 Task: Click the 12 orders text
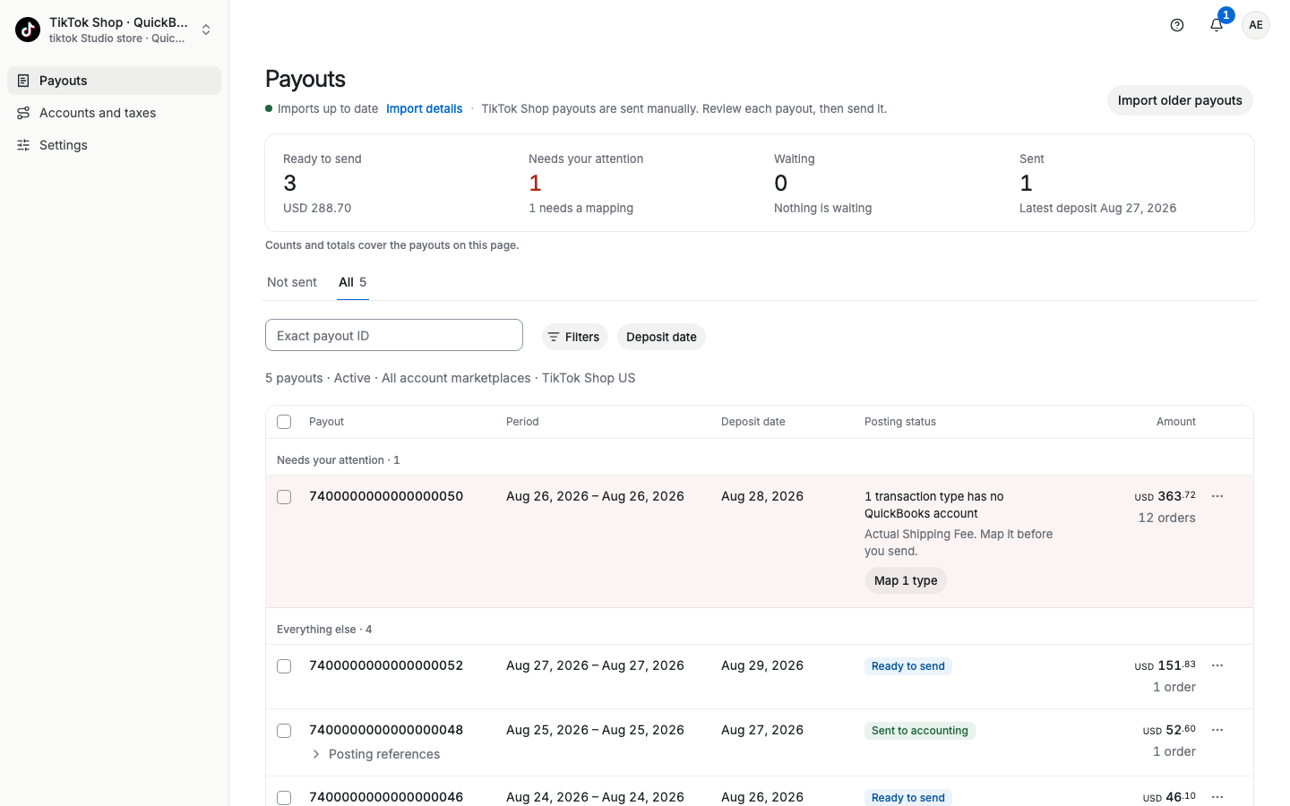click(1166, 518)
